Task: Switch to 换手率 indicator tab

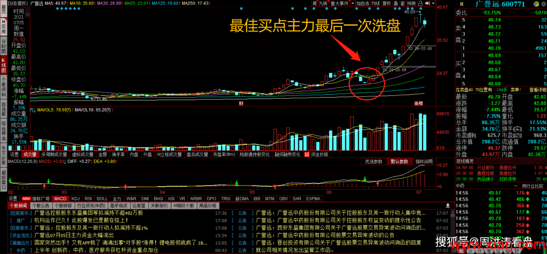Action: (x=118, y=154)
